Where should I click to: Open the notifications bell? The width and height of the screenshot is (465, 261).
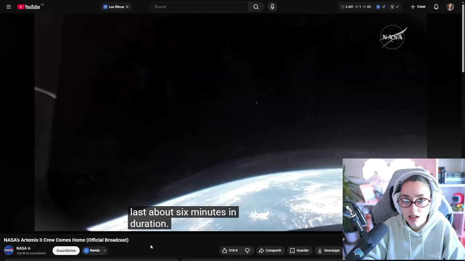click(x=436, y=7)
